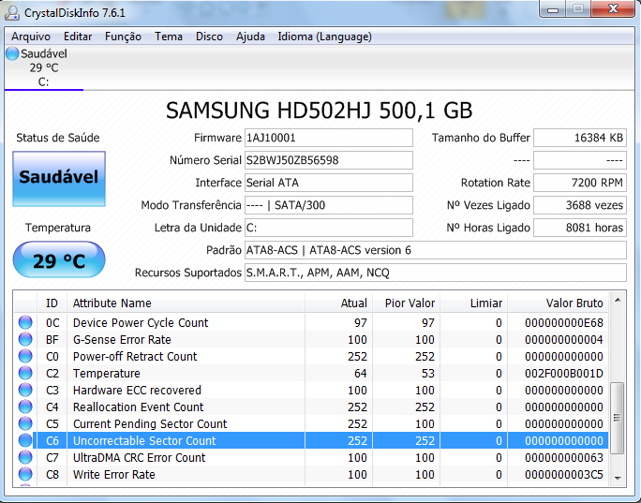Click status orb beside Reallocation Event Count
This screenshot has height=503, width=641.
coord(25,407)
